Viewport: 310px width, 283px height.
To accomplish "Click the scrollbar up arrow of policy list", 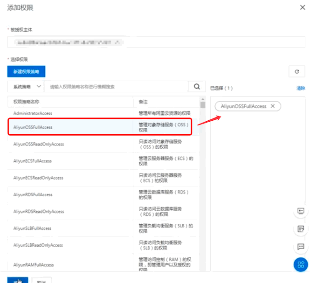I will (203, 99).
